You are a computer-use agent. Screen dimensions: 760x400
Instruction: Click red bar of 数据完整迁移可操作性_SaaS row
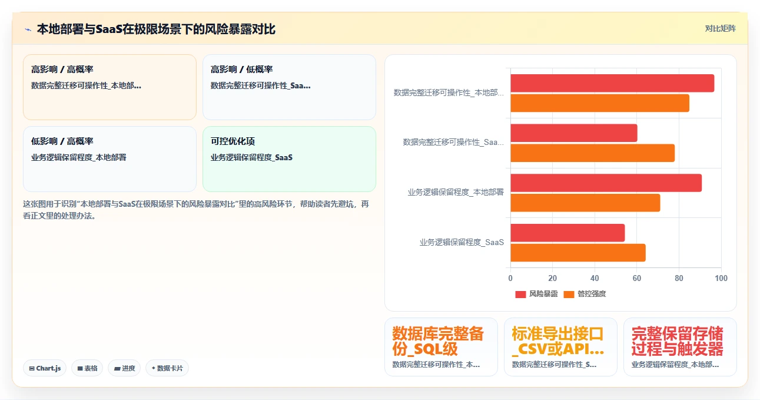pyautogui.click(x=574, y=133)
